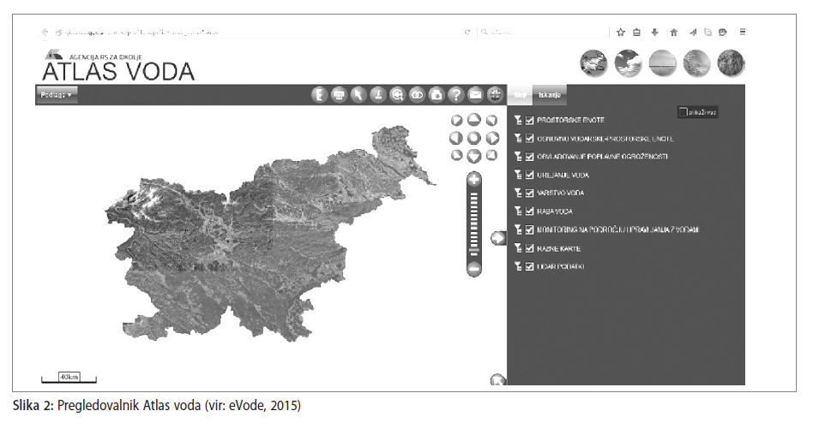Pan the map north with up arrow
This screenshot has width=825, height=423.
474,120
